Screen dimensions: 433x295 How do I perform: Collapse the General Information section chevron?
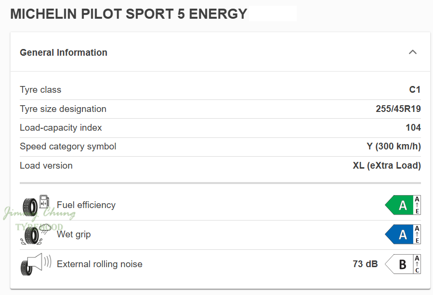(x=412, y=52)
